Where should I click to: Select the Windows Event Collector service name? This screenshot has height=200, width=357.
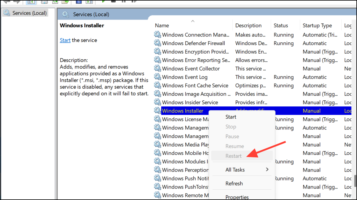[x=191, y=68]
